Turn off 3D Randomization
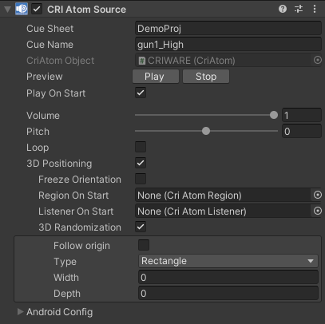 (x=141, y=227)
